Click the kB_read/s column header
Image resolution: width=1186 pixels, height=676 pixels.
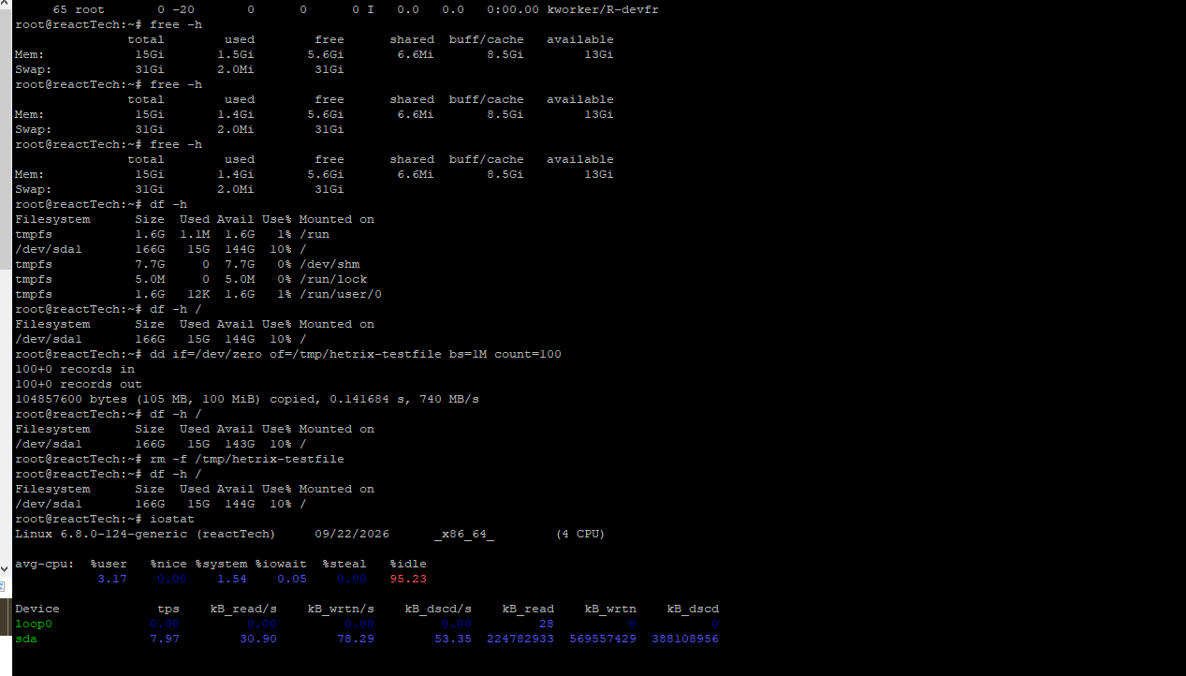243,609
